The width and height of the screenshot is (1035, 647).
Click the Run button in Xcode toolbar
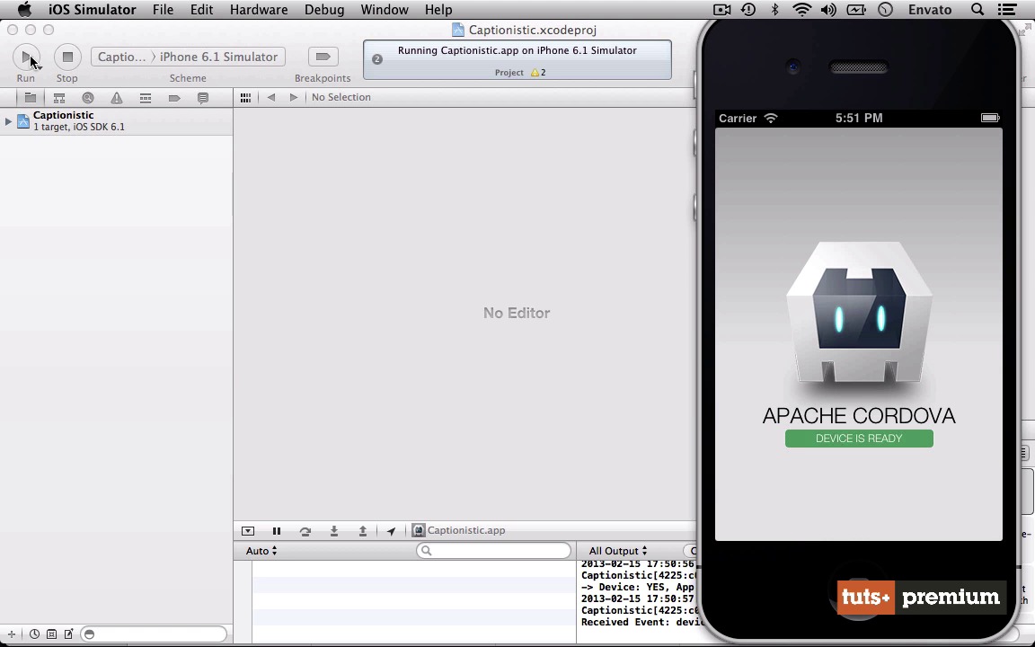pyautogui.click(x=26, y=58)
